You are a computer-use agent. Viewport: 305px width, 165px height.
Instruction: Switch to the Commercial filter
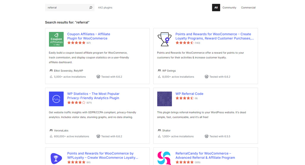(248, 8)
